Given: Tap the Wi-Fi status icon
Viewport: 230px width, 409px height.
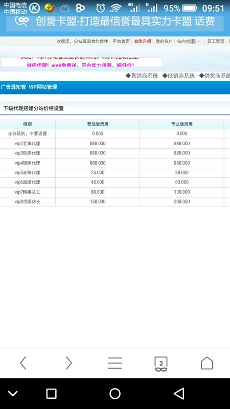Looking at the screenshot, I should tap(116, 8).
